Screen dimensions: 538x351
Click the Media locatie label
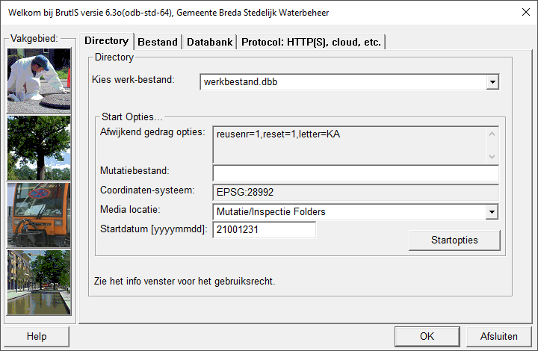(x=130, y=209)
